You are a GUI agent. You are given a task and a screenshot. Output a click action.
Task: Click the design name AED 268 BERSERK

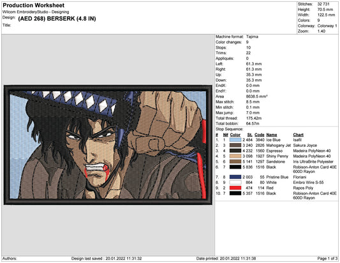click(x=57, y=19)
